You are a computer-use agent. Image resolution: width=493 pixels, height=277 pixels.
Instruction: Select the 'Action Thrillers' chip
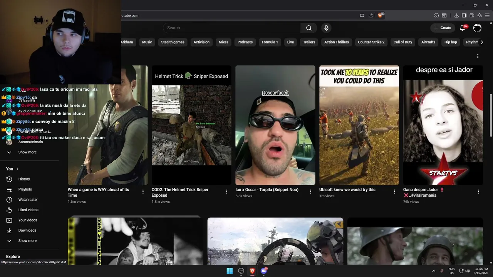(337, 42)
